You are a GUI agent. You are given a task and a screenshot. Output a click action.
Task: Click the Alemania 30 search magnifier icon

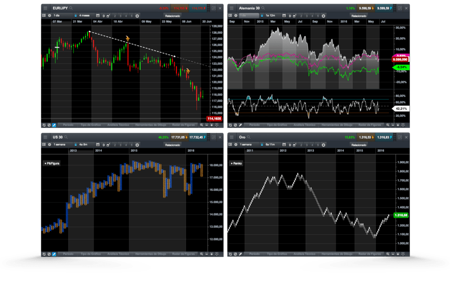(263, 8)
